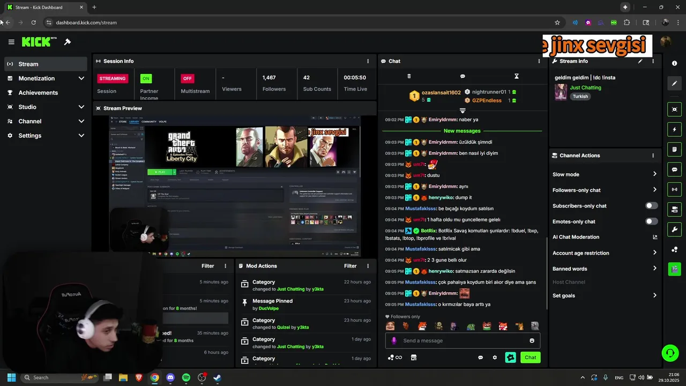This screenshot has width=686, height=386.
Task: Click the purple microphone icon in message box
Action: (x=394, y=340)
